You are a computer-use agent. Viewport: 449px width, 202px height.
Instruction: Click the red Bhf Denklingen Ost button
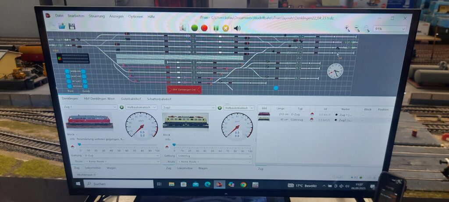click(x=184, y=90)
